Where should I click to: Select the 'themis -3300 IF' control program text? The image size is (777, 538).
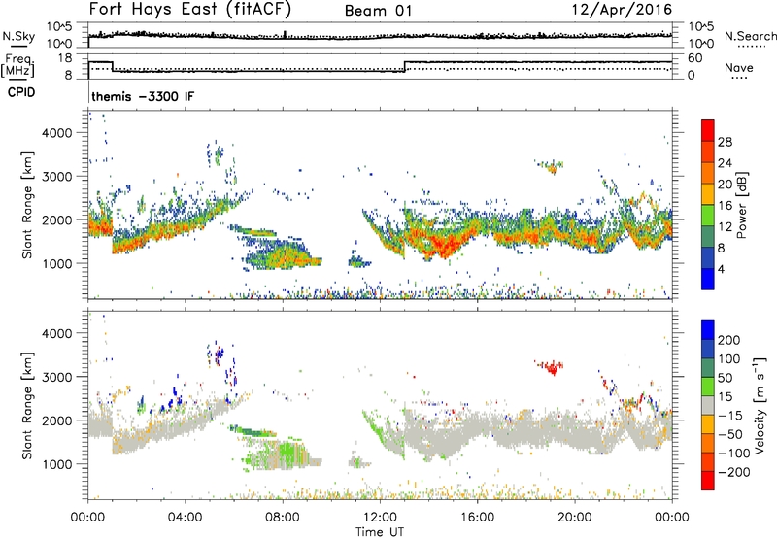(143, 96)
